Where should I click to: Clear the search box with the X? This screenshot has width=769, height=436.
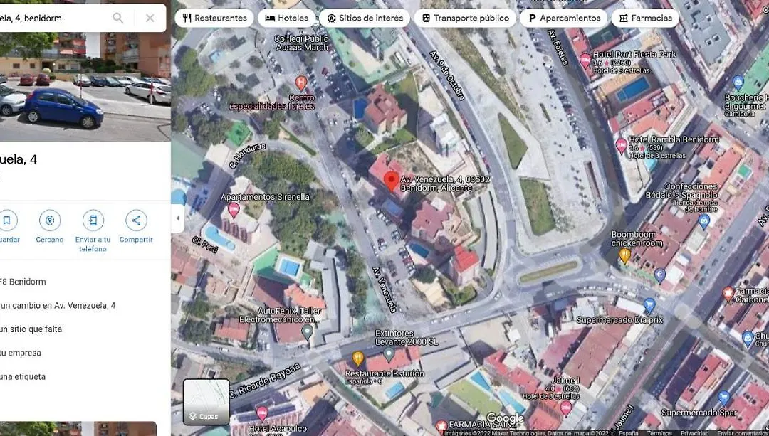(x=150, y=18)
